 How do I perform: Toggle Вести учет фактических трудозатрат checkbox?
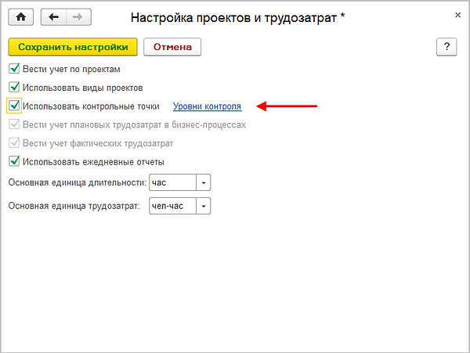[x=14, y=142]
